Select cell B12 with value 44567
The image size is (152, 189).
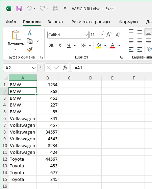tap(48, 159)
